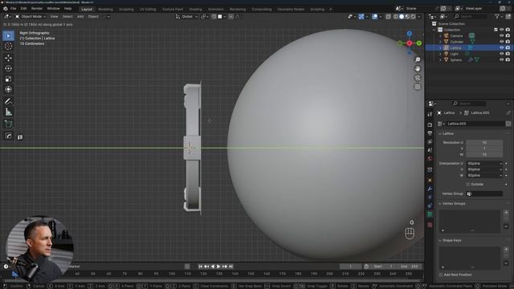The width and height of the screenshot is (514, 289).
Task: Pick the Rotate tool
Action: [x=9, y=68]
